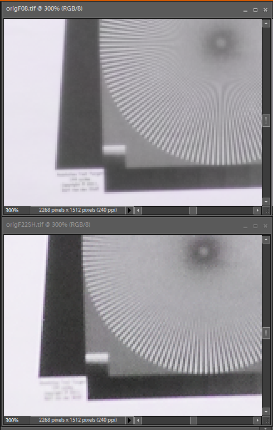
Task: Close the origF22SH.tif document window
Action: 265,226
